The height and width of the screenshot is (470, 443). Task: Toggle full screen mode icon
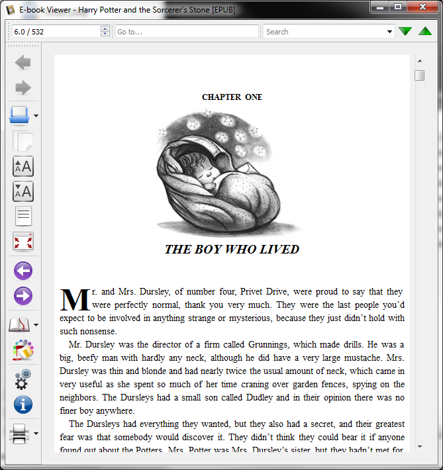click(23, 242)
